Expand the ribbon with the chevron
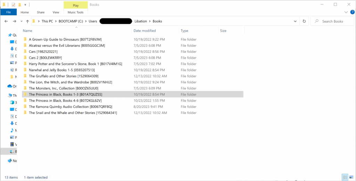 [x=346, y=12]
